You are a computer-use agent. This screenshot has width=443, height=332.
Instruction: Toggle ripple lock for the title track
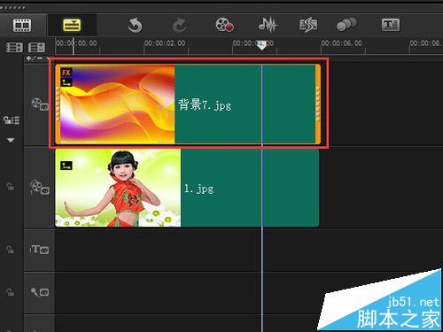tap(11, 250)
